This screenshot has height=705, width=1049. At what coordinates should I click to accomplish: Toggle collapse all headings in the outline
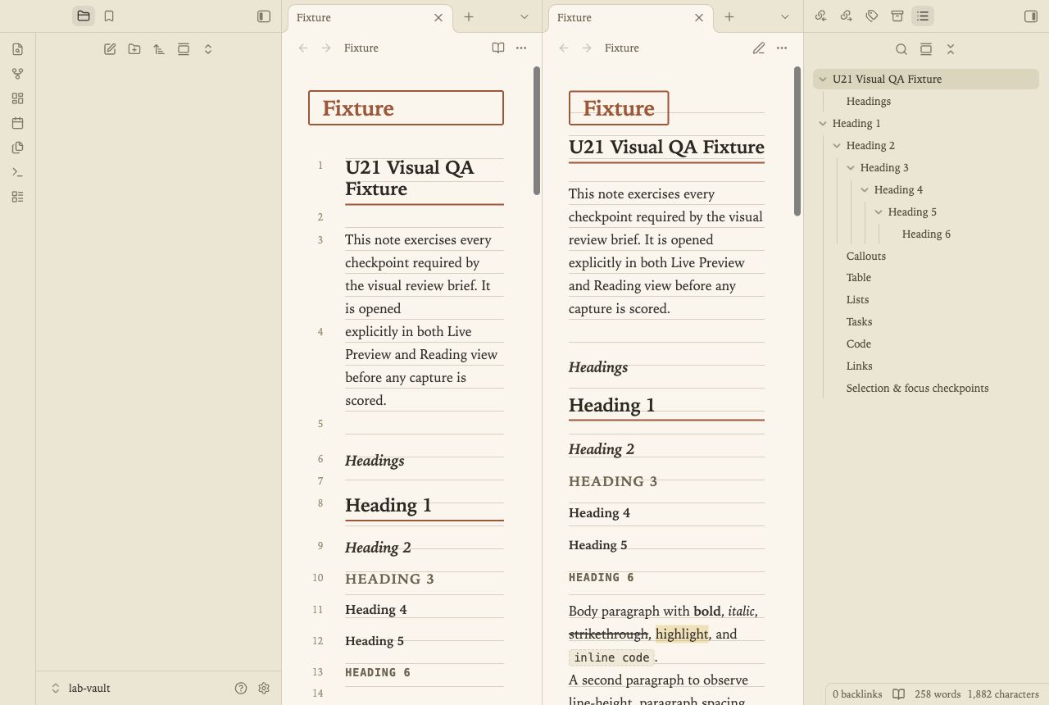(x=951, y=49)
